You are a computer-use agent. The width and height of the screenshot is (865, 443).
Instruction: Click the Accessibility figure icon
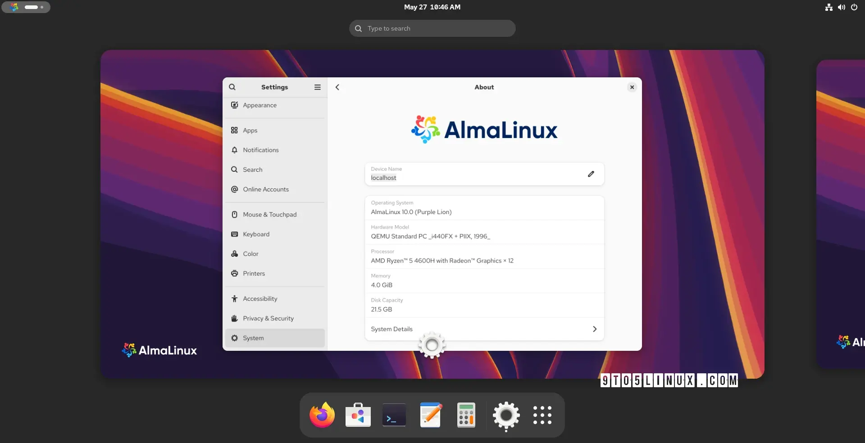tap(234, 299)
